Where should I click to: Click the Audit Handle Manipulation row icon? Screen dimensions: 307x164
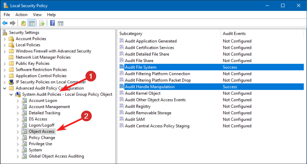(122, 87)
